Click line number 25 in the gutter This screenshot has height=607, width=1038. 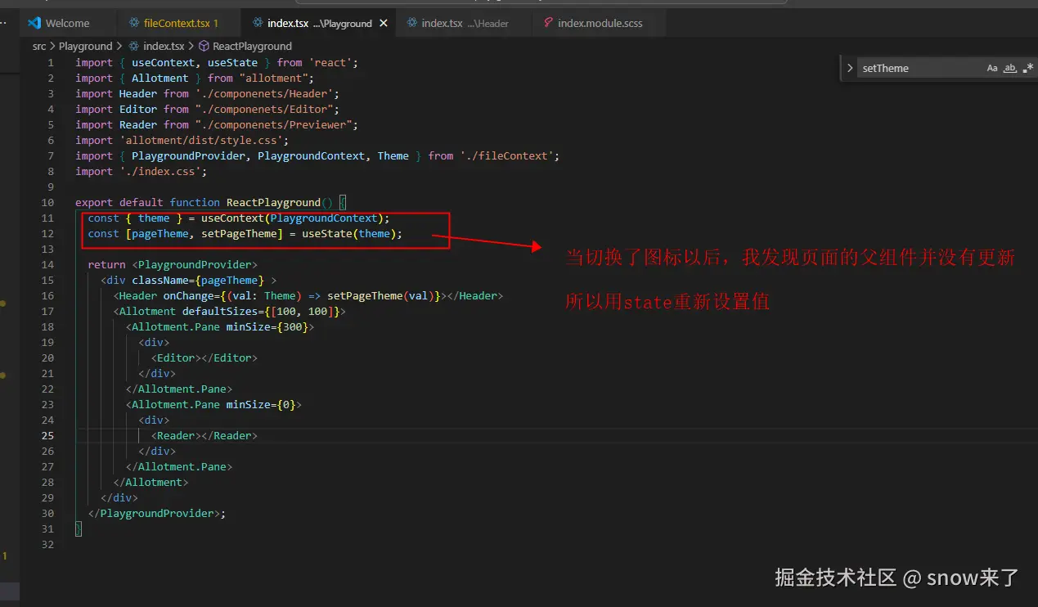click(x=47, y=435)
